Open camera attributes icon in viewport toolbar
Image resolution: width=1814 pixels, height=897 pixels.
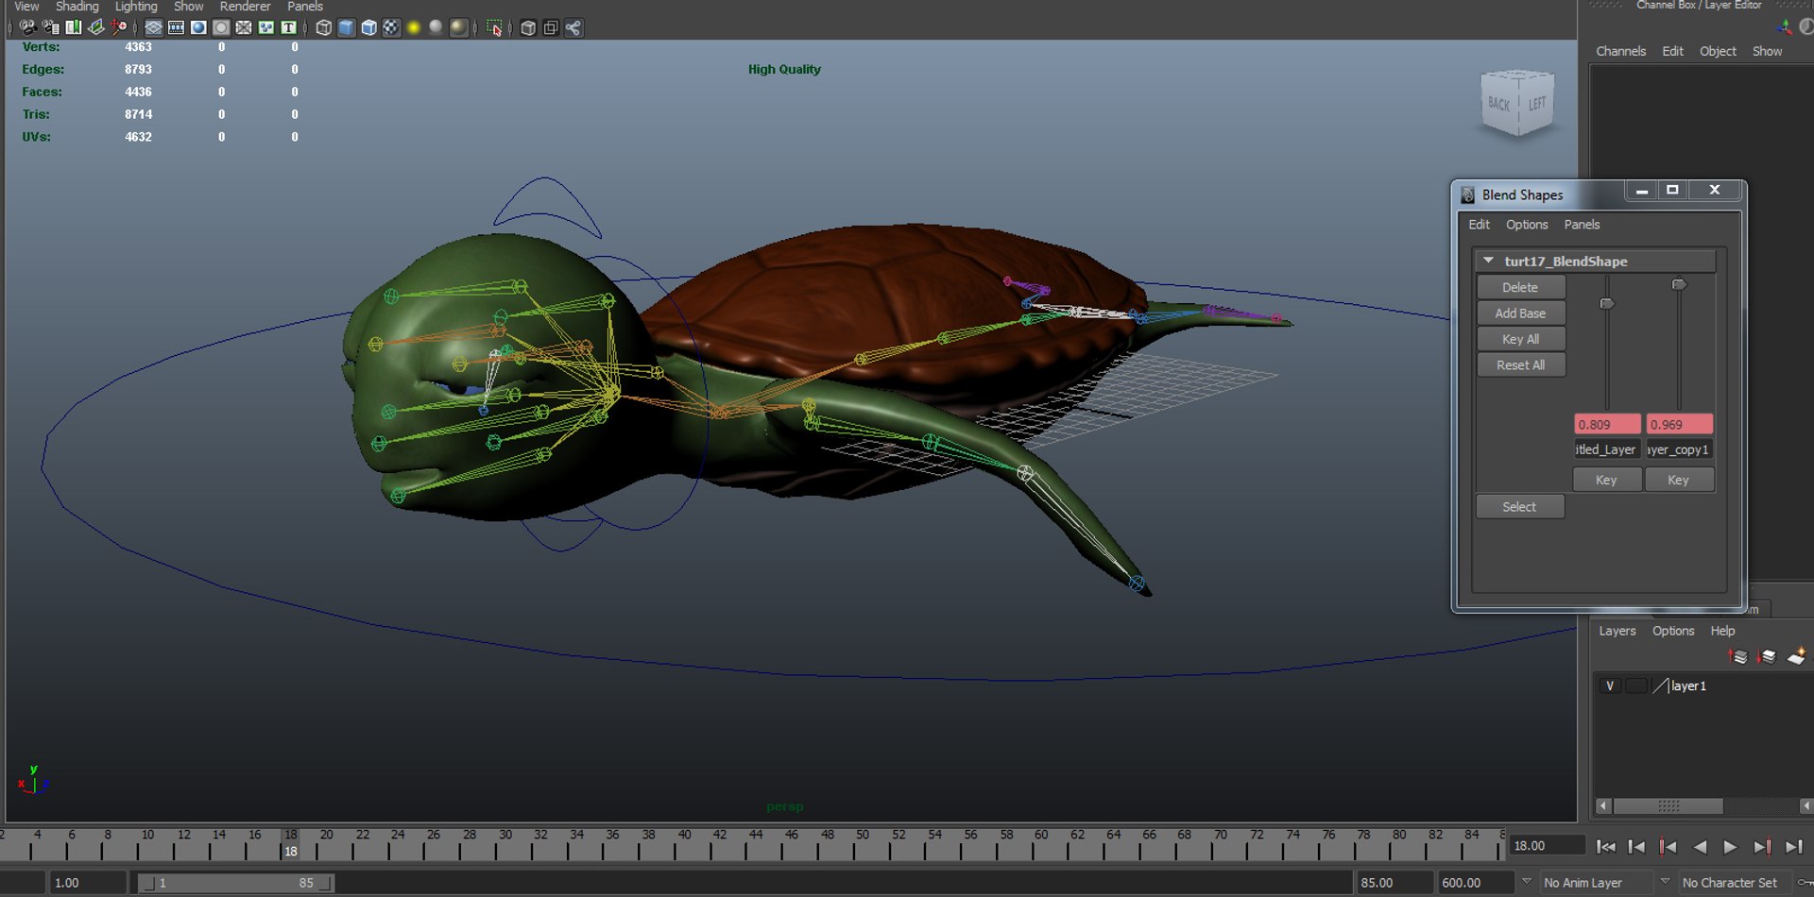51,27
